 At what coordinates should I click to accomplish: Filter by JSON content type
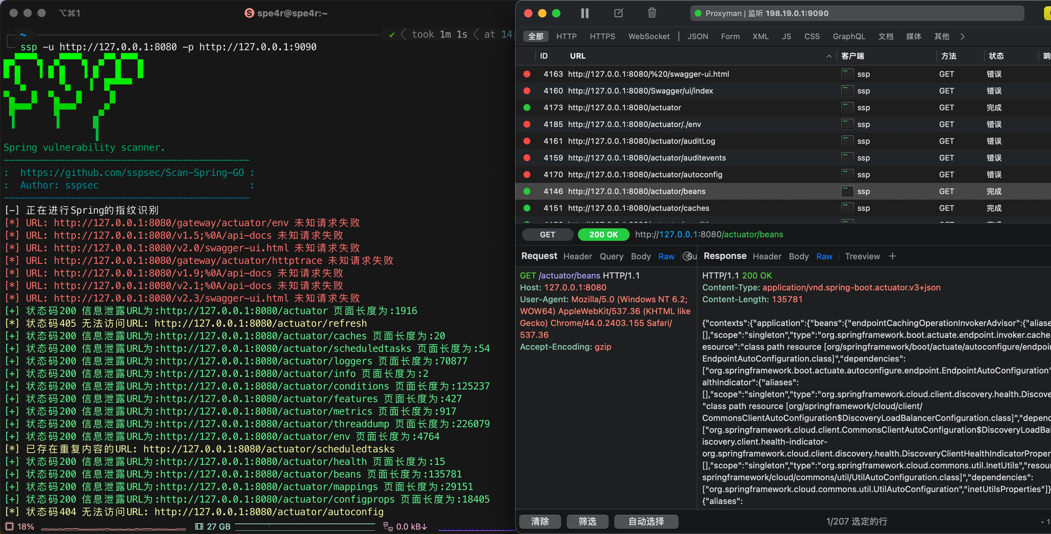(x=698, y=36)
